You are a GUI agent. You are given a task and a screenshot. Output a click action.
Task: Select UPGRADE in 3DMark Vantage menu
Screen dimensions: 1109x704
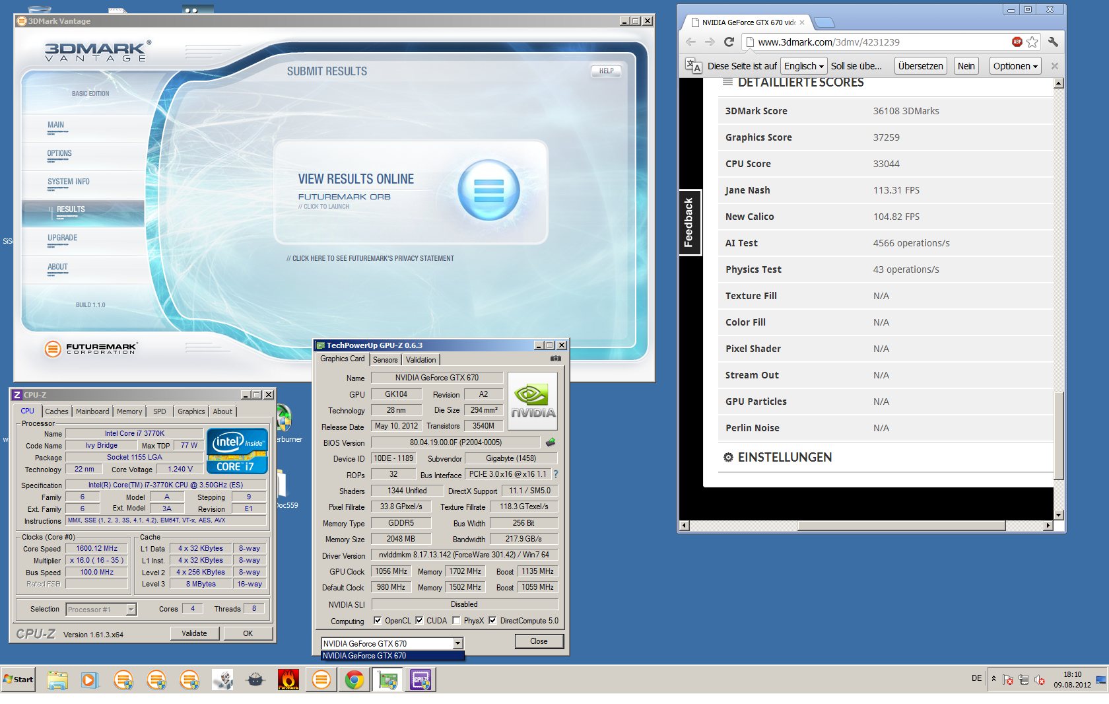pos(63,238)
